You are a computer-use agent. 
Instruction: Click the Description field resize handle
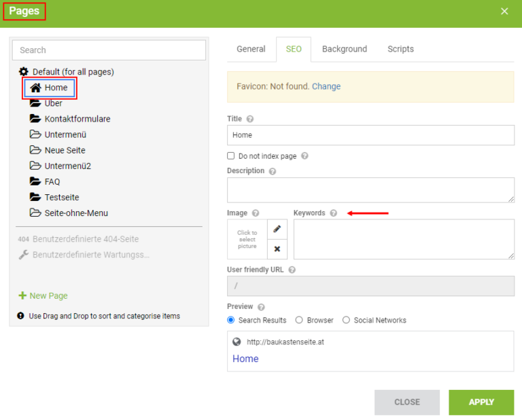(511, 199)
